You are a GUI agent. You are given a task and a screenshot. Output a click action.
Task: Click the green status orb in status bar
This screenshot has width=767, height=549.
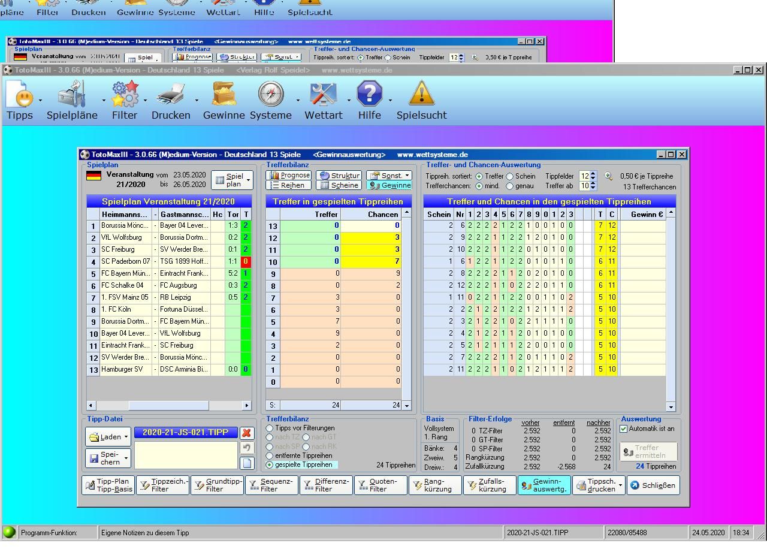10,532
